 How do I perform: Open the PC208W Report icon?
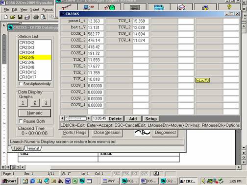pyautogui.click(x=159, y=7)
